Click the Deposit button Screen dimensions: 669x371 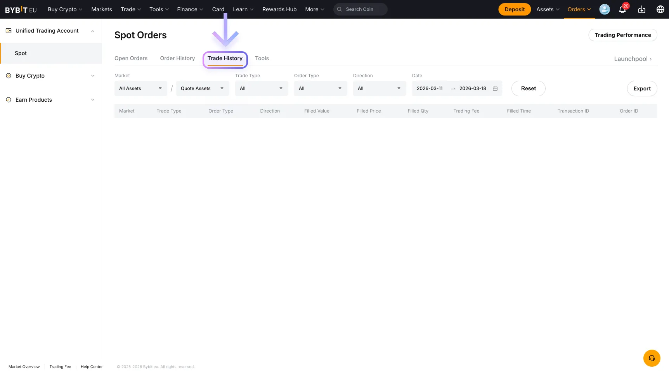pos(514,9)
